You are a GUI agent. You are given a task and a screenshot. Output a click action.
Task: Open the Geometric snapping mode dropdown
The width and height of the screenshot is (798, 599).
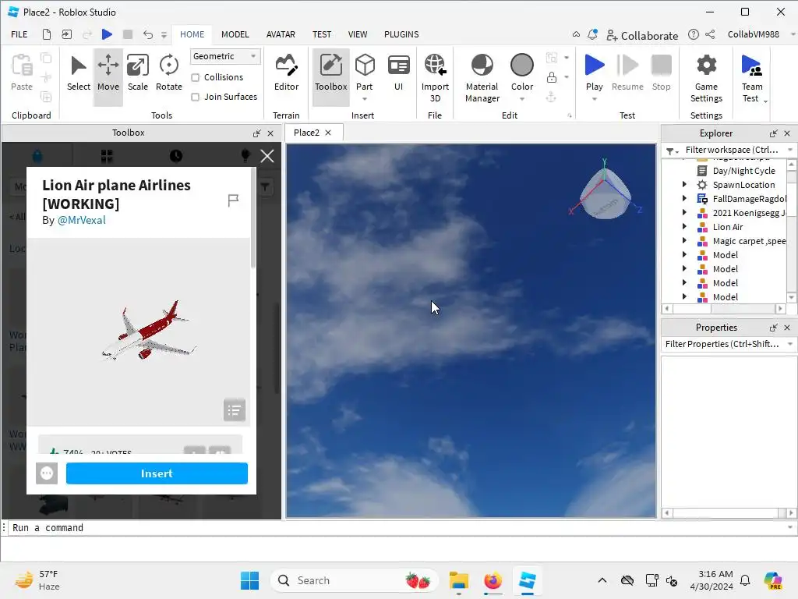click(x=225, y=56)
